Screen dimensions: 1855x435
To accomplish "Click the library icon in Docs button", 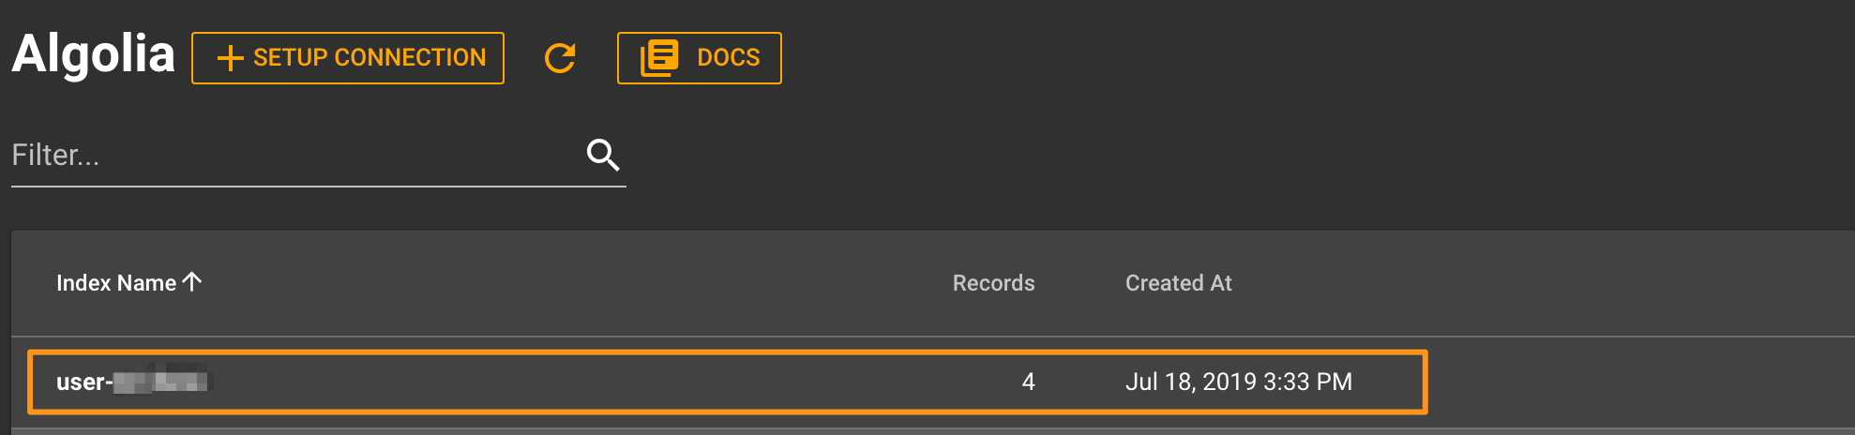I will coord(659,58).
